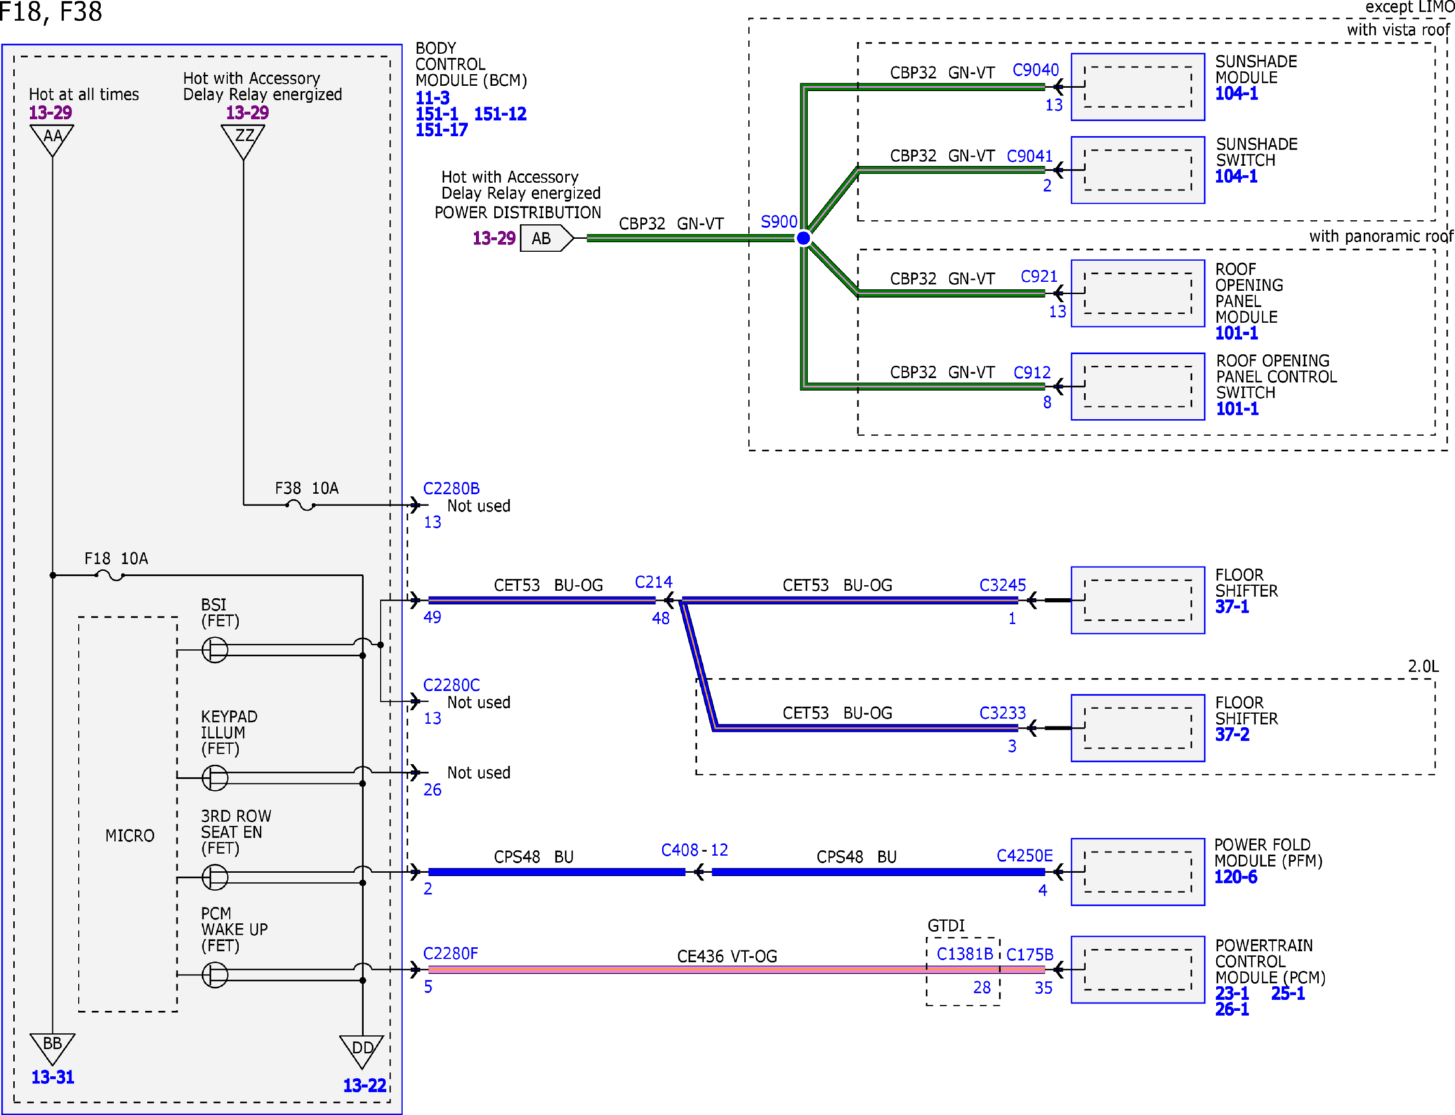Click the DD triangle connector symbol
This screenshot has height=1115, width=1455.
pyautogui.click(x=362, y=1051)
